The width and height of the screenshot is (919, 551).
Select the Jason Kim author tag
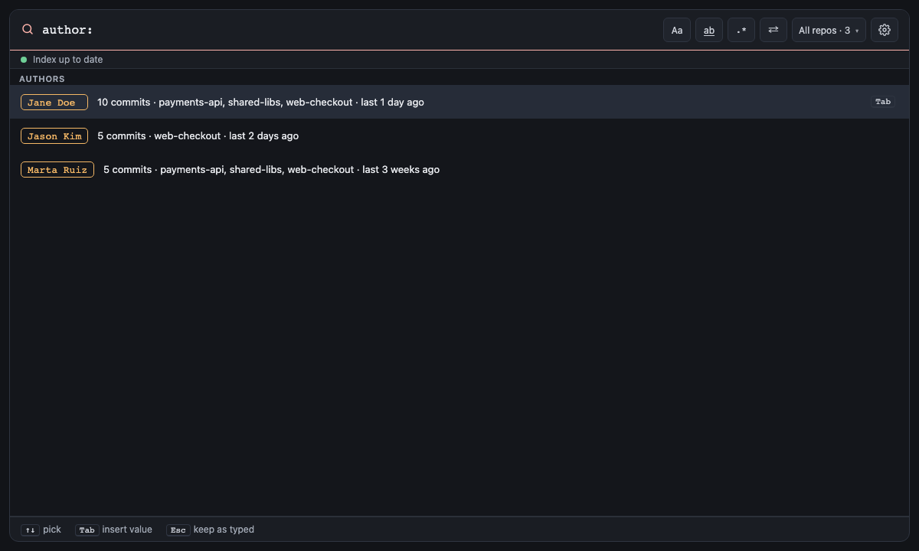tap(54, 135)
